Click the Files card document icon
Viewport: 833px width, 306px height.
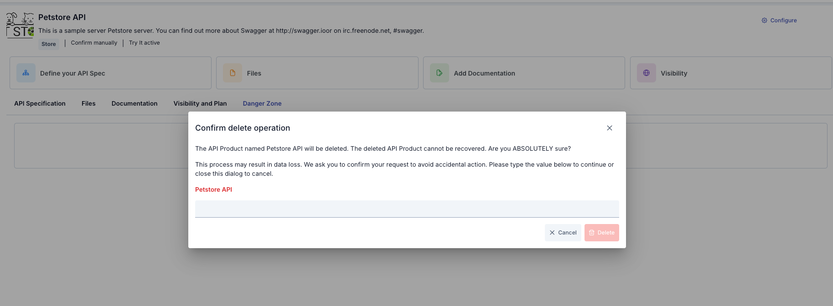pyautogui.click(x=232, y=72)
